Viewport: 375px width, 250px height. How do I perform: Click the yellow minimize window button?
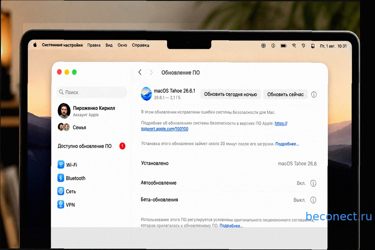coord(67,72)
